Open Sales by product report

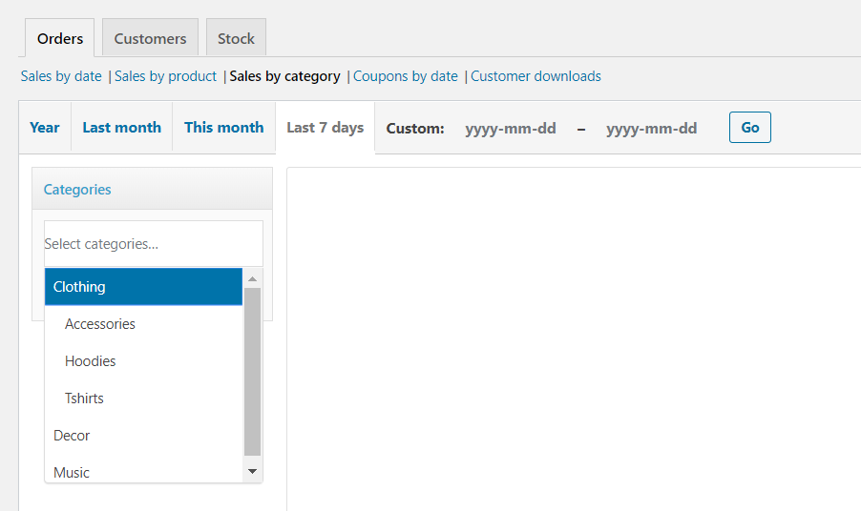166,76
